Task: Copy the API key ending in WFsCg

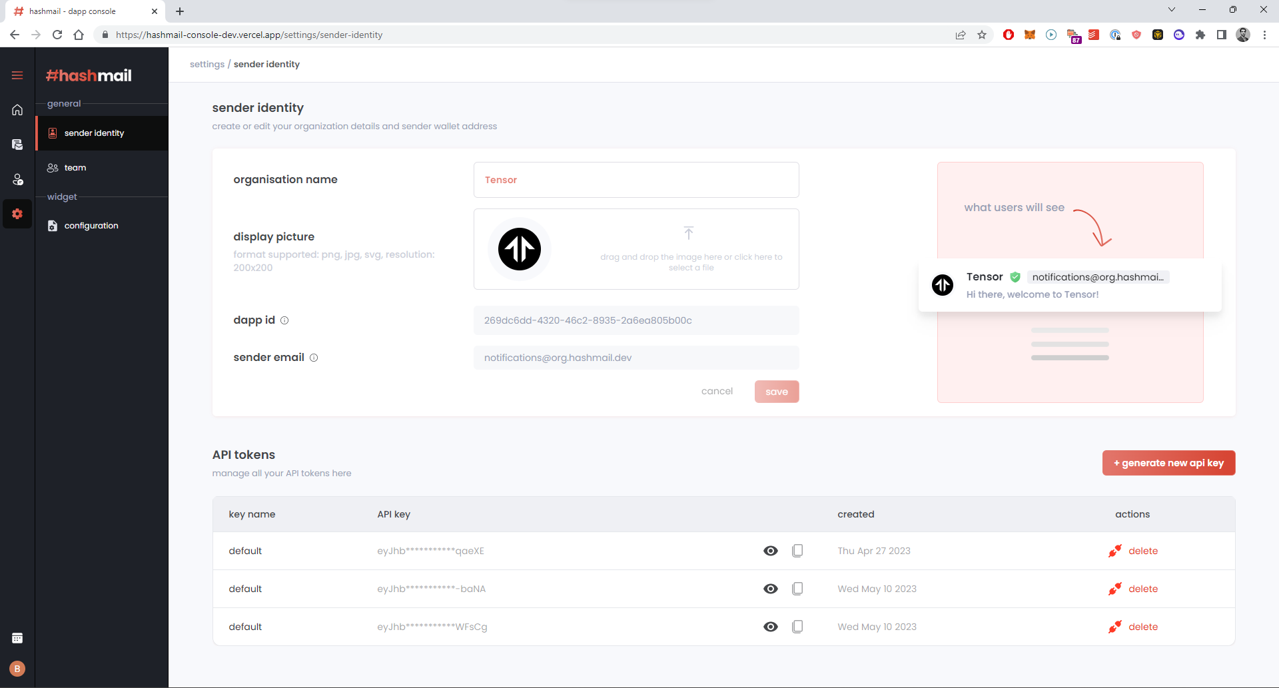Action: 797,627
